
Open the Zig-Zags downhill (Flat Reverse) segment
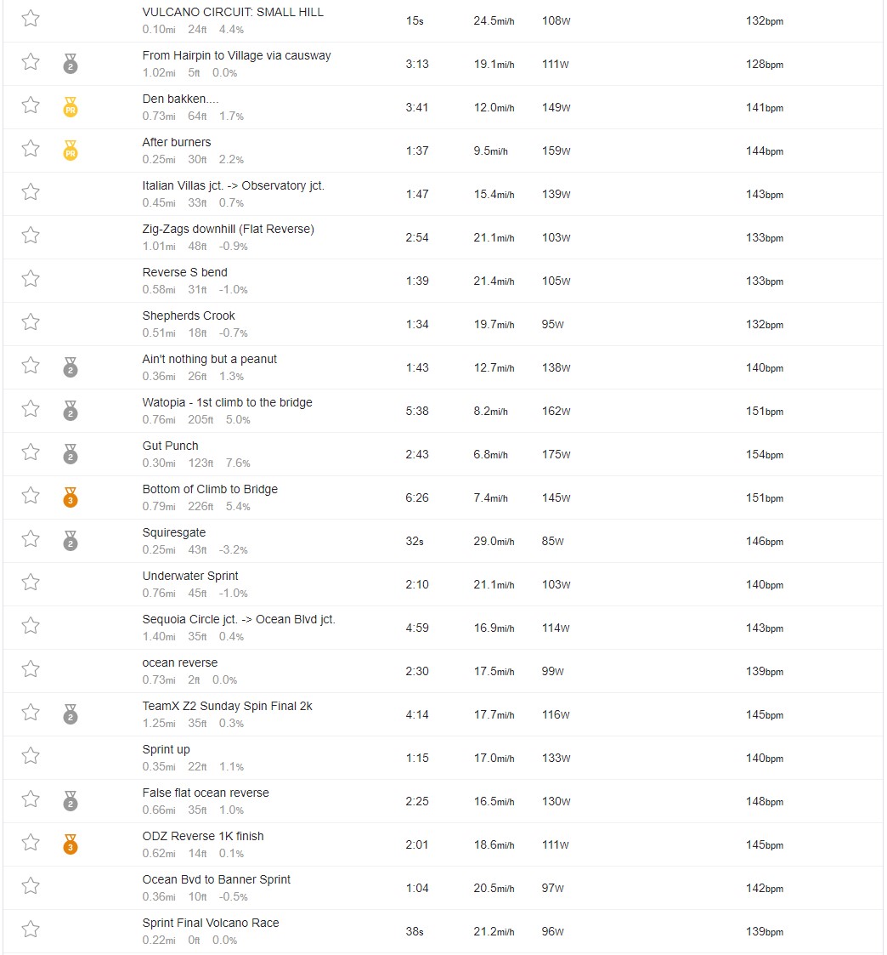[x=229, y=229]
